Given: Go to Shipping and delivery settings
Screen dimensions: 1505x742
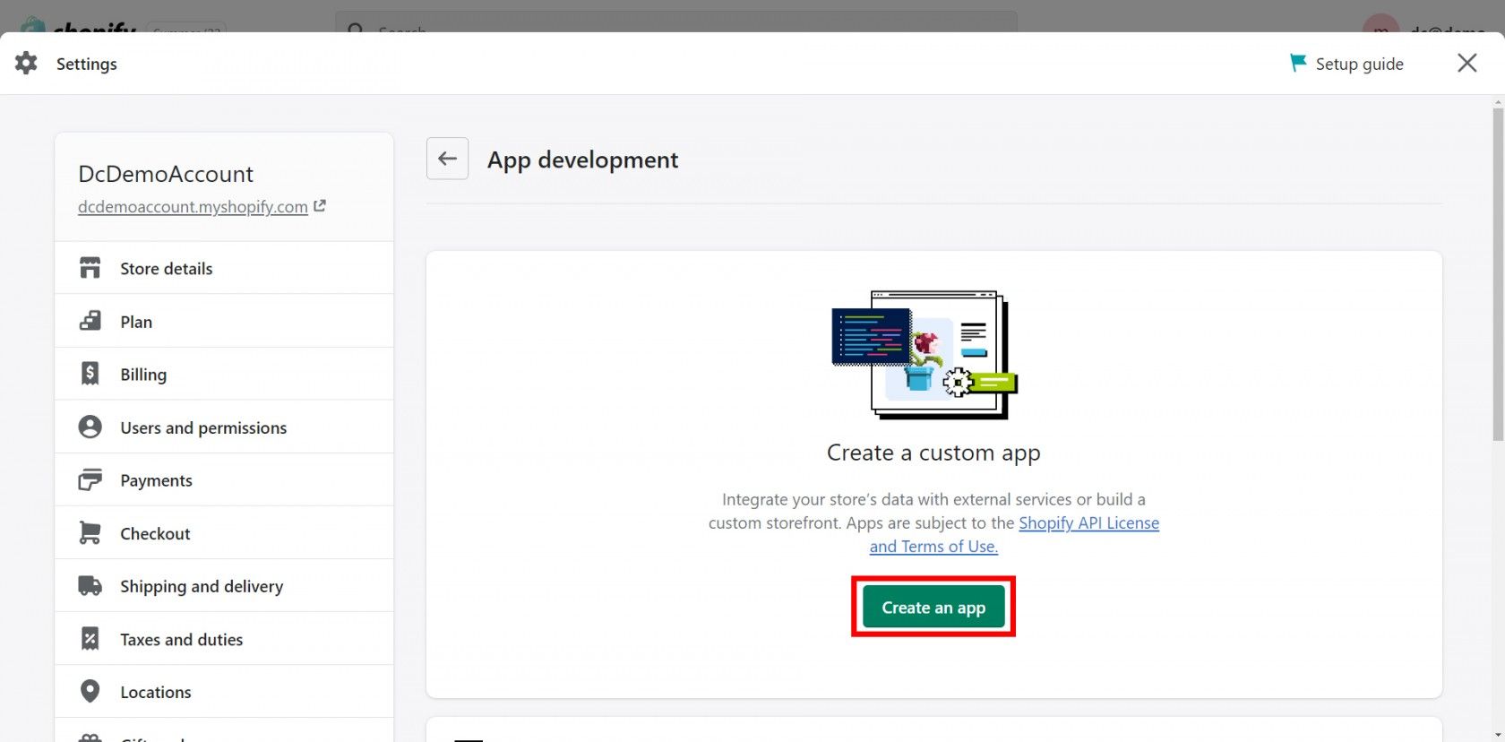Looking at the screenshot, I should 202,586.
